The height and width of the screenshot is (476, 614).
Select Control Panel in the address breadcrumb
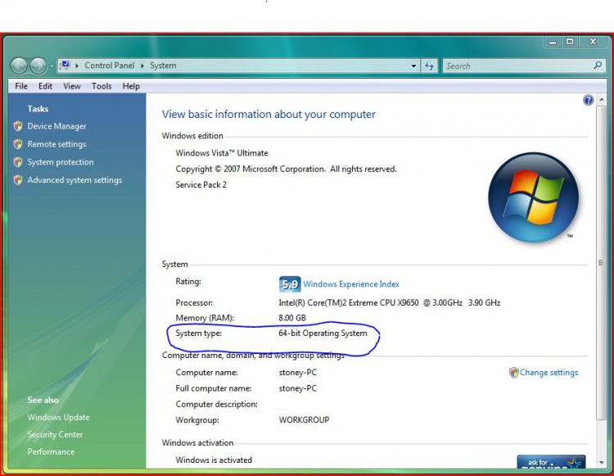tap(109, 66)
